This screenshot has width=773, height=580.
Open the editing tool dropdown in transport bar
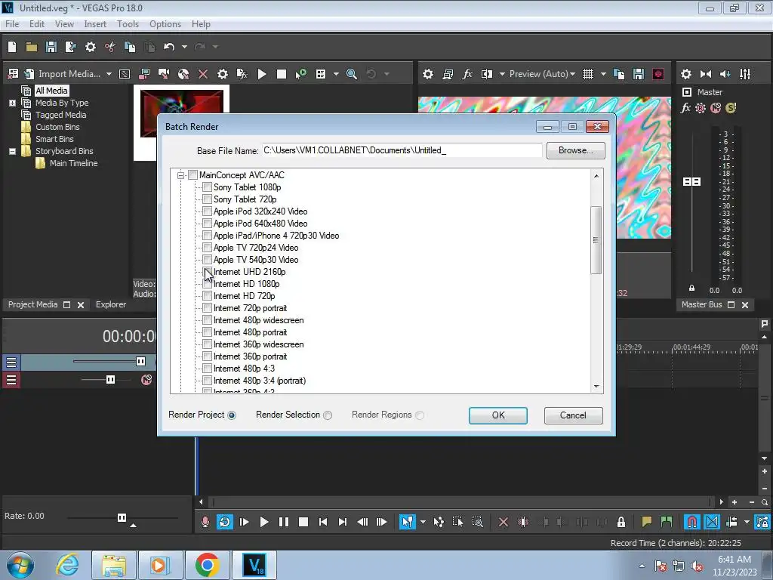(423, 522)
